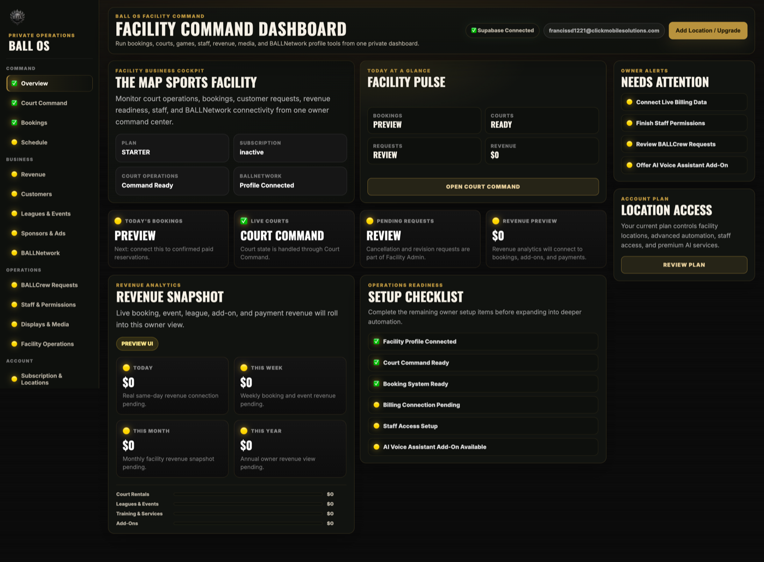
Task: Click the Training & Services revenue bar
Action: click(x=248, y=513)
